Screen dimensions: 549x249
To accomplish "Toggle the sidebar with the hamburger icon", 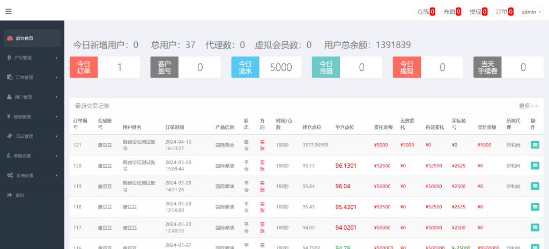I will pyautogui.click(x=9, y=11).
